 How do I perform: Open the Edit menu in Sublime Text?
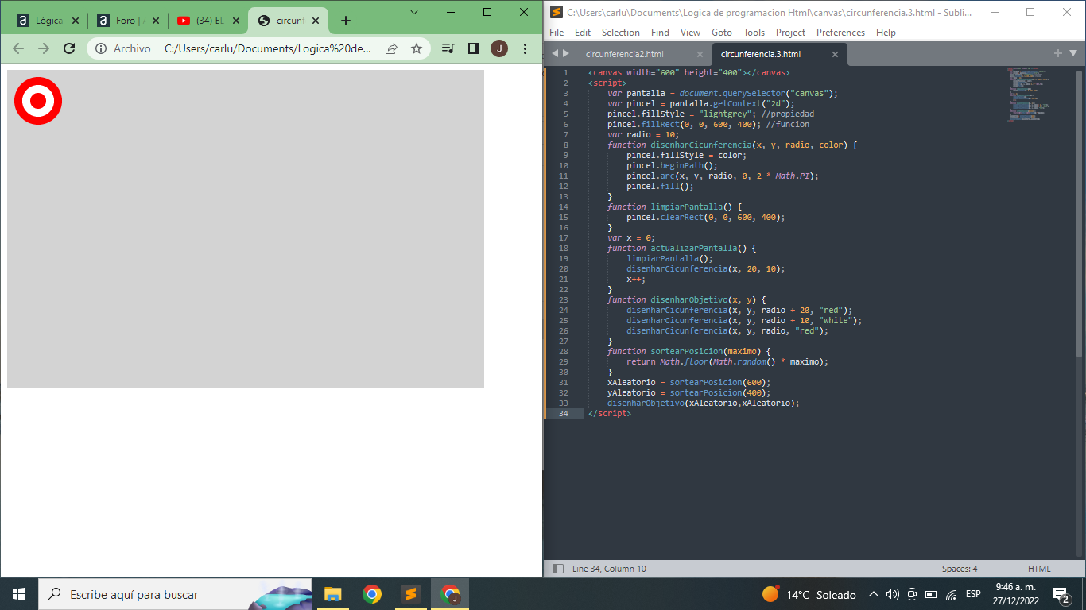coord(583,33)
